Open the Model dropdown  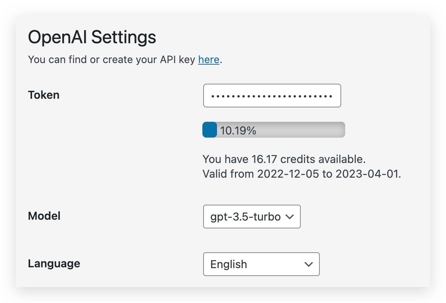(252, 217)
